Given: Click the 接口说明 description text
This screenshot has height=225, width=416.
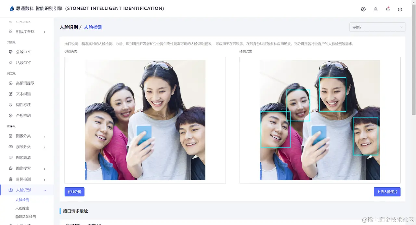Looking at the screenshot, I should 209,44.
